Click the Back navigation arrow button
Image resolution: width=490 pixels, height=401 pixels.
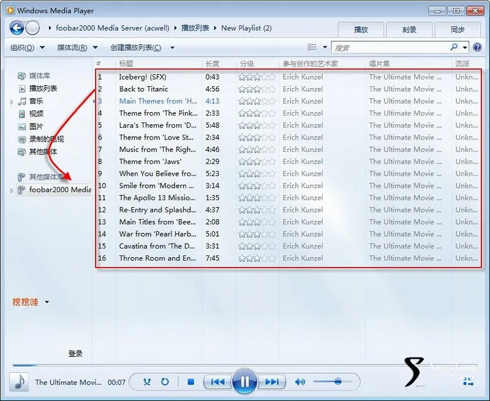click(x=17, y=28)
